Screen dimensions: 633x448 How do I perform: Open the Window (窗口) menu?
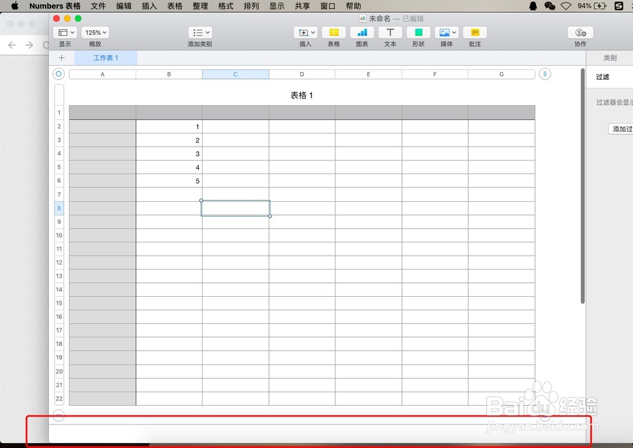pos(328,6)
